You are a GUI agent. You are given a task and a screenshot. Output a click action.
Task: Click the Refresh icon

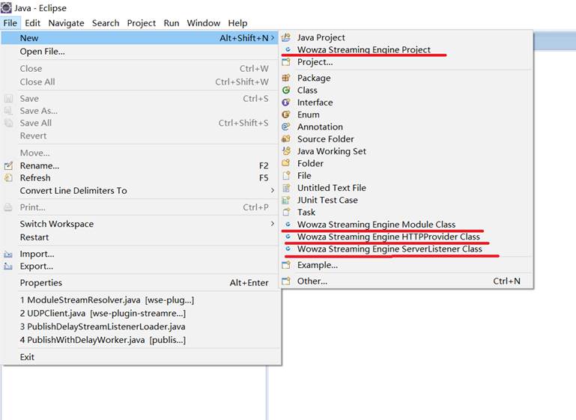point(8,178)
